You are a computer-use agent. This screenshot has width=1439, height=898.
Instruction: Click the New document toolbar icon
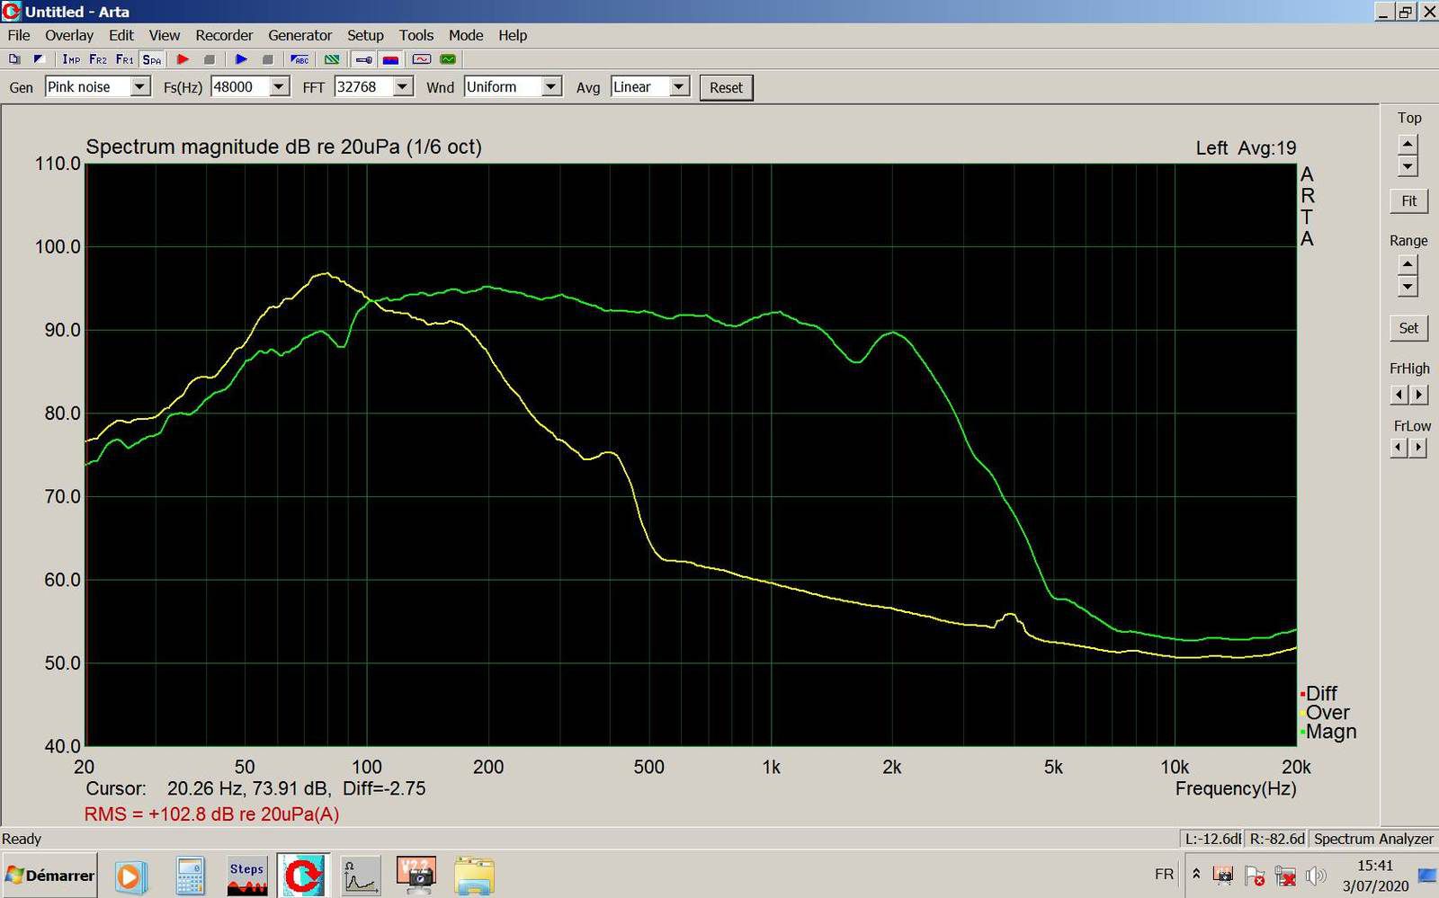pos(14,59)
